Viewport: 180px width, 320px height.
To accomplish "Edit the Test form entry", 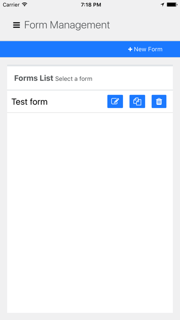I will point(115,102).
